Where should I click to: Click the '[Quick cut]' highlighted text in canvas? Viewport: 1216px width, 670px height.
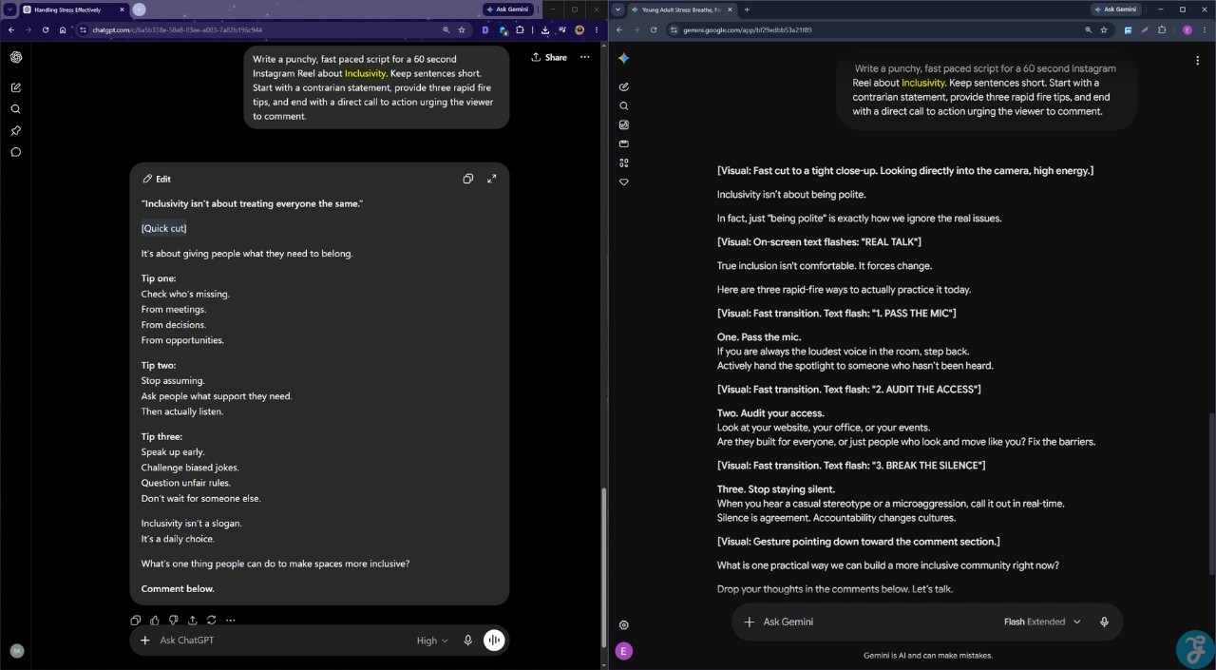click(163, 228)
